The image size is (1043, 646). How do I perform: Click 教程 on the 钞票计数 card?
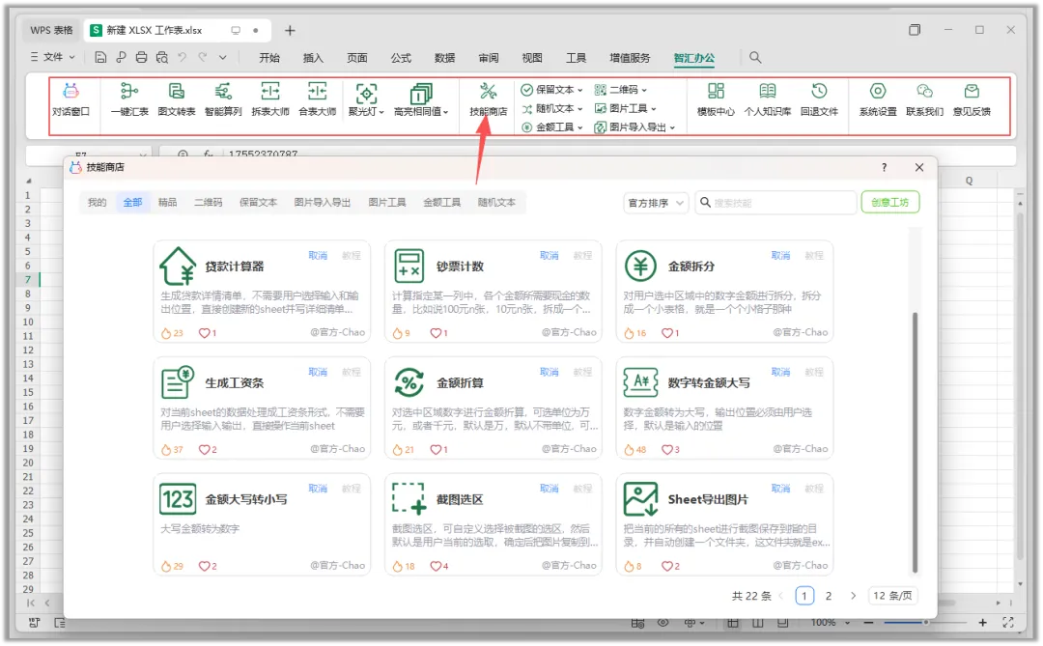coord(582,256)
